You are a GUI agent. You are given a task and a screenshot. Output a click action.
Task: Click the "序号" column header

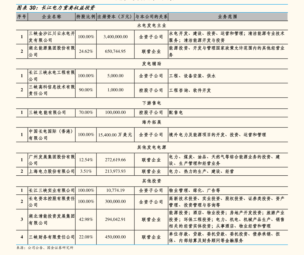[x=21, y=17]
